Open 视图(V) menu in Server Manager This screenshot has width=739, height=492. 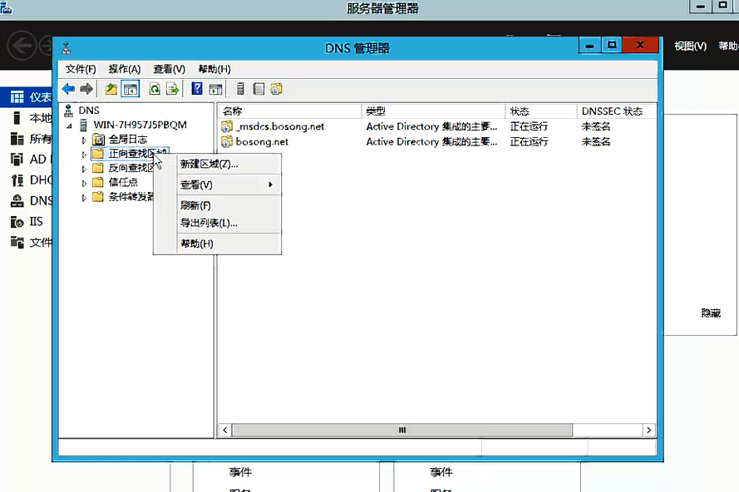pyautogui.click(x=690, y=46)
